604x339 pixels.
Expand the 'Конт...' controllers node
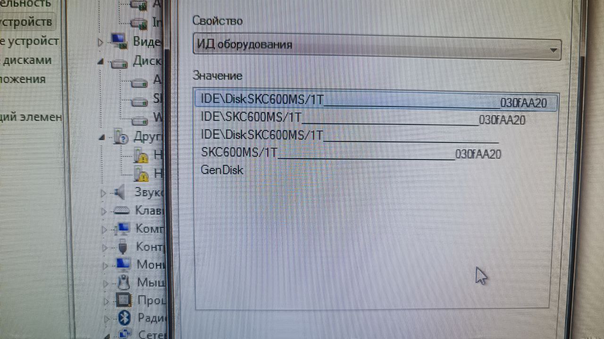[x=105, y=247]
